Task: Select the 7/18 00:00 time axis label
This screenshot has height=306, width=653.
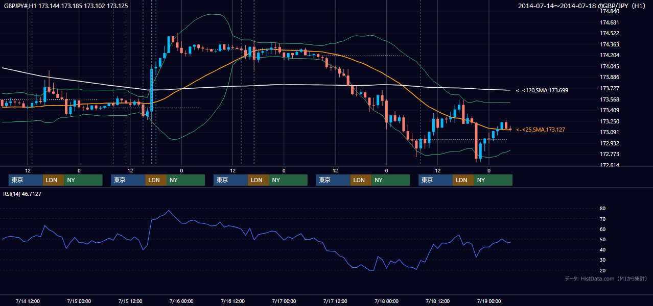Action: pyautogui.click(x=386, y=301)
